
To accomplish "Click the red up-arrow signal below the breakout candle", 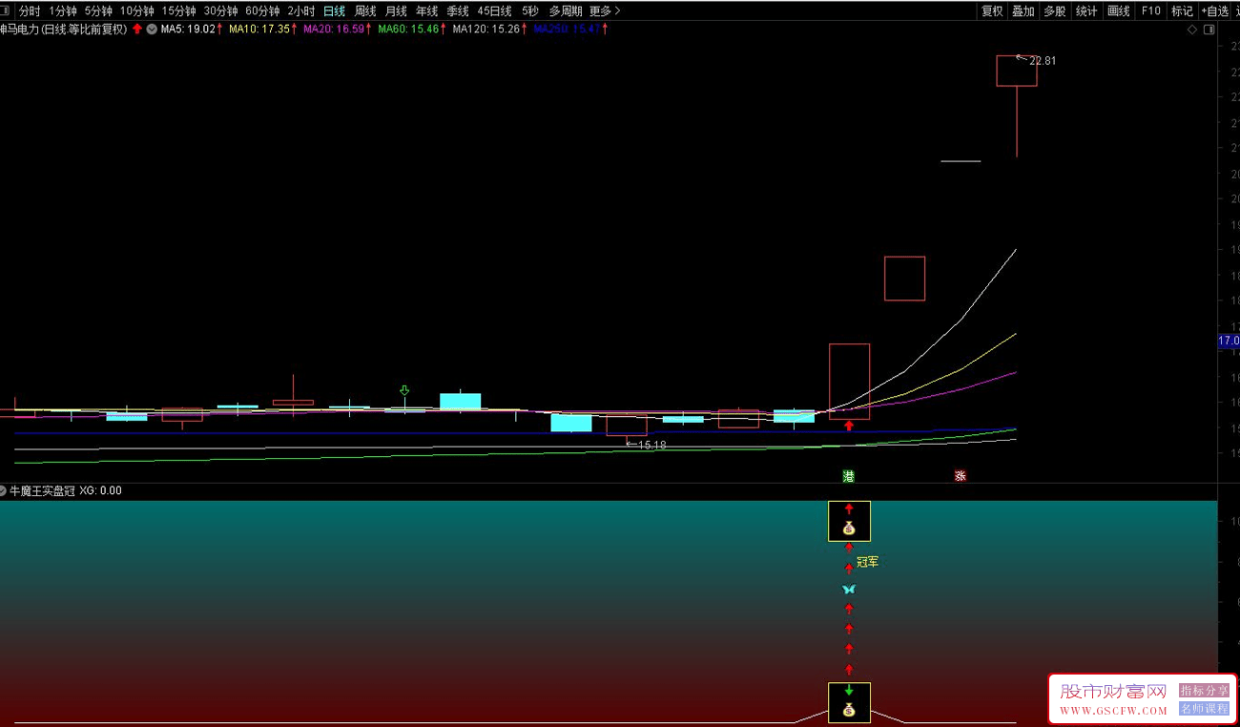I will tap(849, 426).
